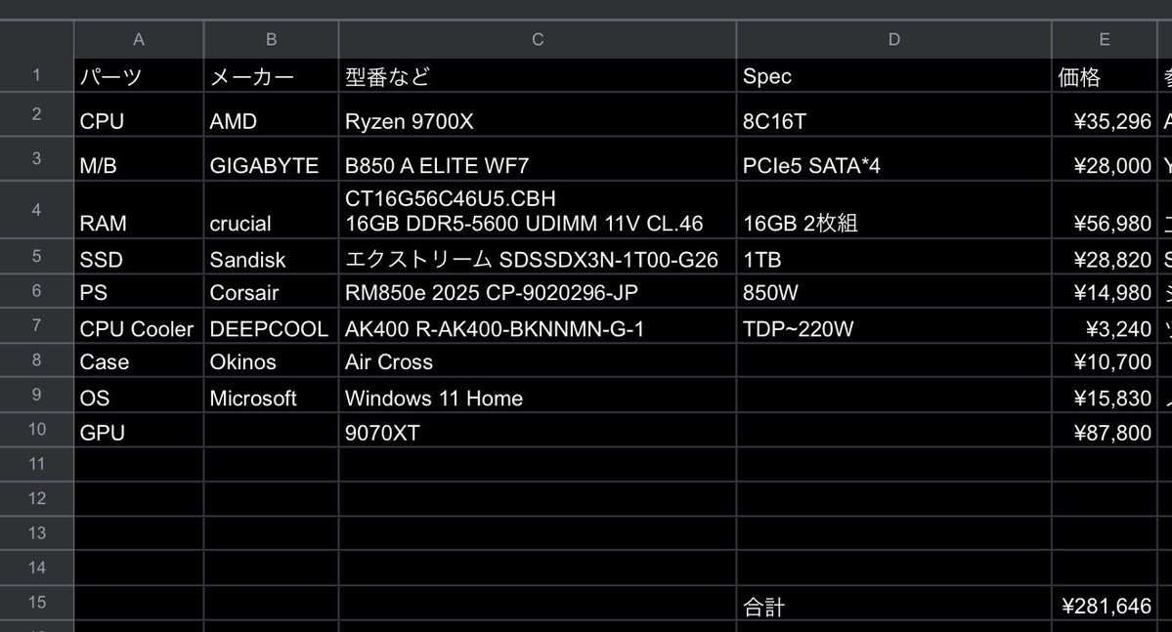The height and width of the screenshot is (632, 1172).
Task: Select the ¥14,980 price cell
Action: (x=1104, y=290)
